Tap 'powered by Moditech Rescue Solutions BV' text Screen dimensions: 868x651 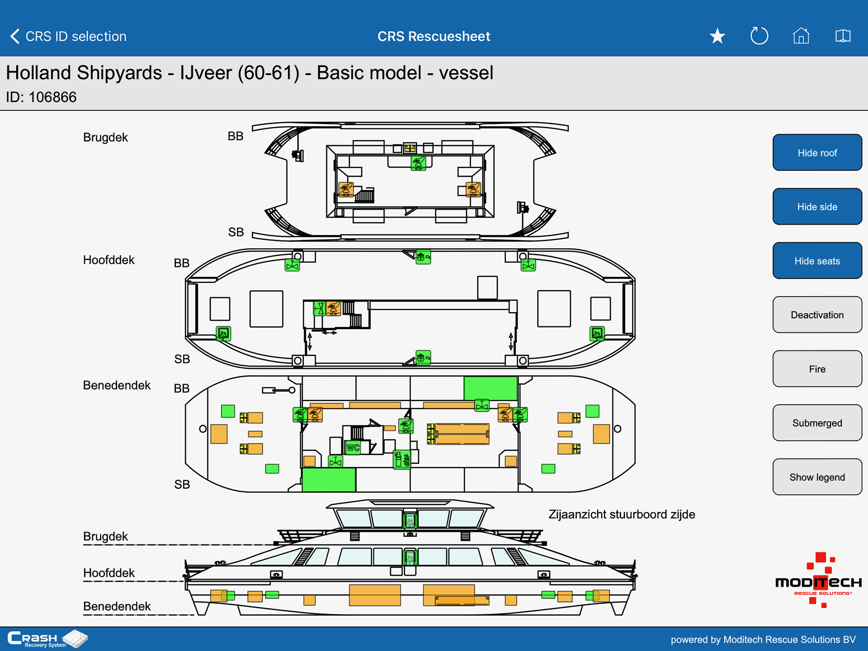763,640
